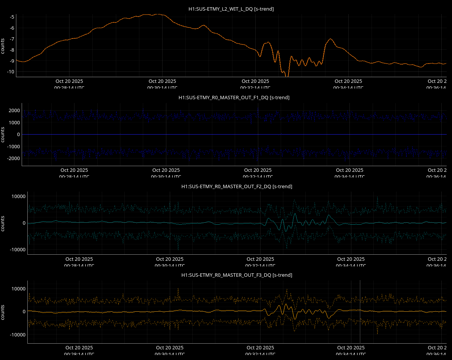Image resolution: width=452 pixels, height=360 pixels.
Task: Click the -2000 y-axis tick in F1 plot
Action: 14,159
